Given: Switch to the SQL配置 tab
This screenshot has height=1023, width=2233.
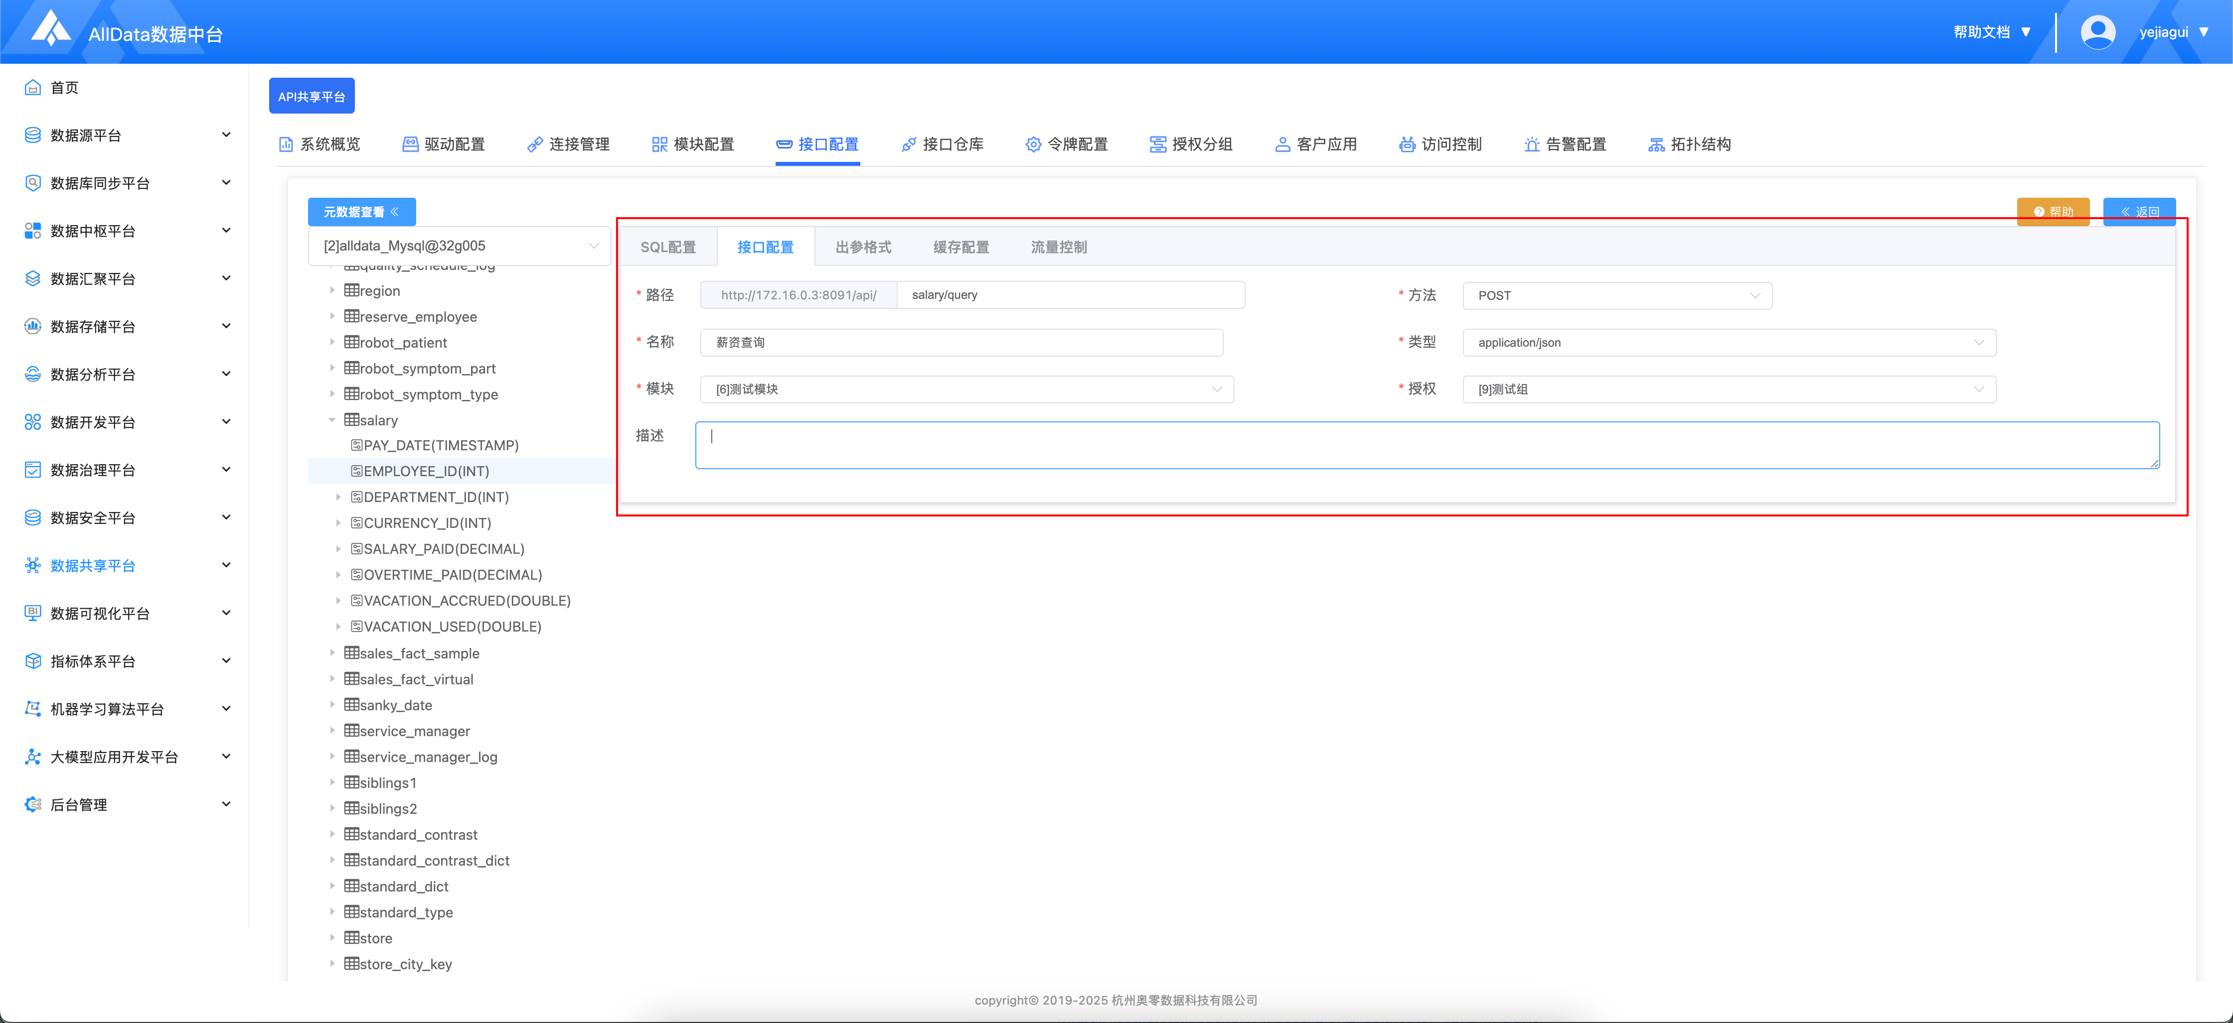Looking at the screenshot, I should (x=667, y=247).
